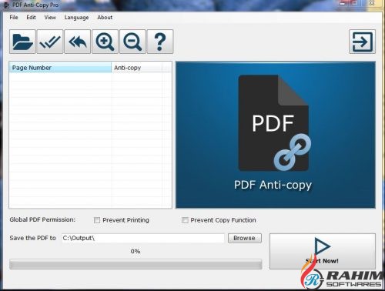The height and width of the screenshot is (291, 385).
Task: Zoom in with the magnifier plus icon
Action: (x=105, y=42)
